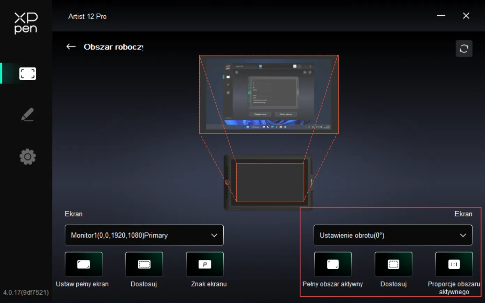Expand the Ustawienie obrotu(0°) dropdown
Viewport: 485px width, 303px height.
click(393, 235)
